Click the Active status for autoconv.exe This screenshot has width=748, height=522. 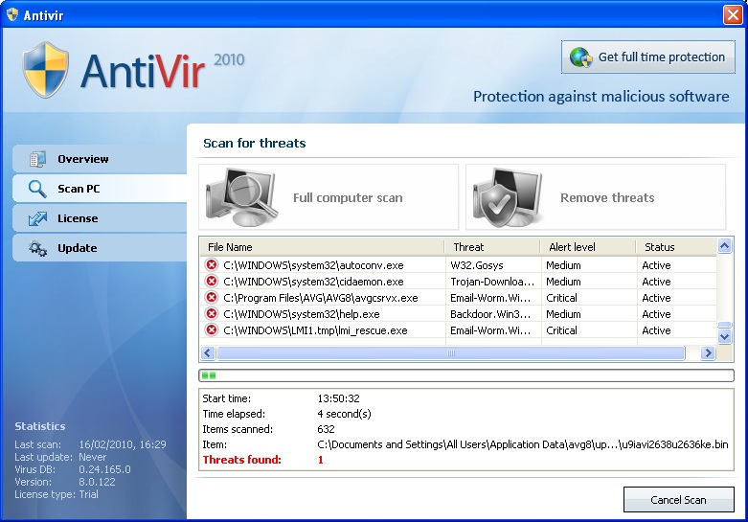[656, 265]
